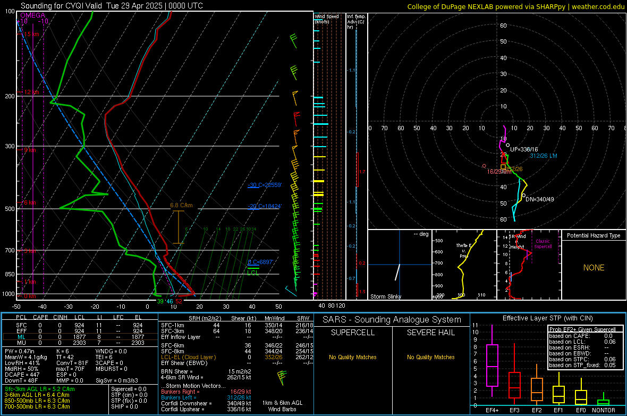627x416 pixels.
Task: Click the sounding title 'Sounding for CYQI Valid'
Action: coord(61,6)
